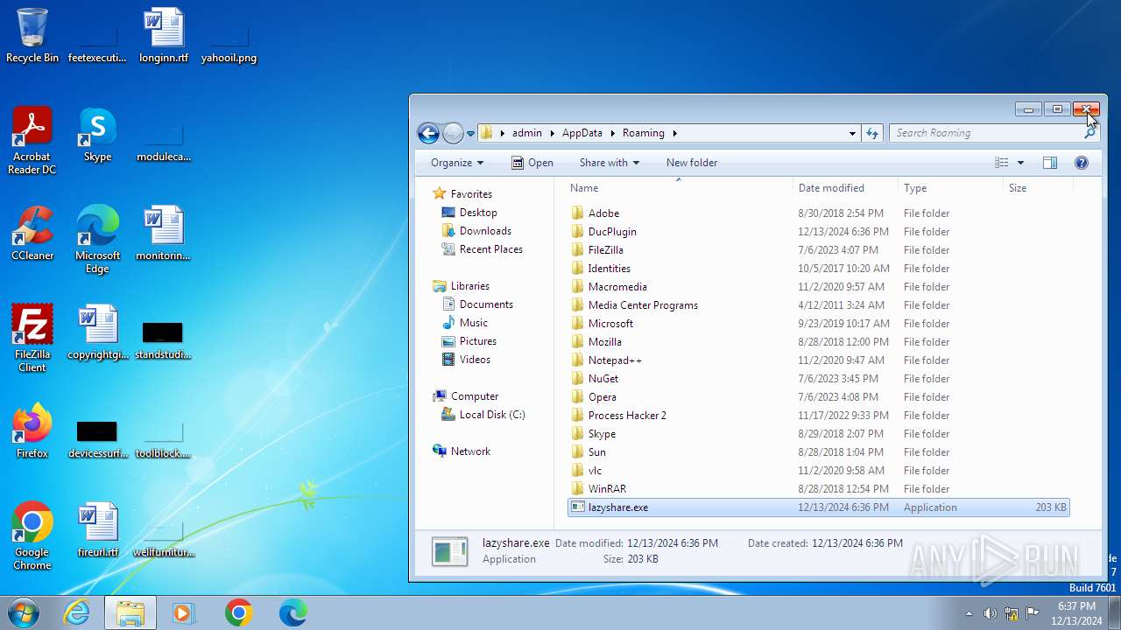Screen dimensions: 1121x630
Task: Select the Process Hacker 2 folder
Action: tap(819, 416)
